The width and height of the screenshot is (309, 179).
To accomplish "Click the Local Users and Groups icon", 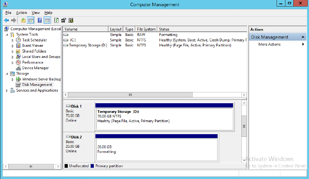I will click(x=18, y=57).
